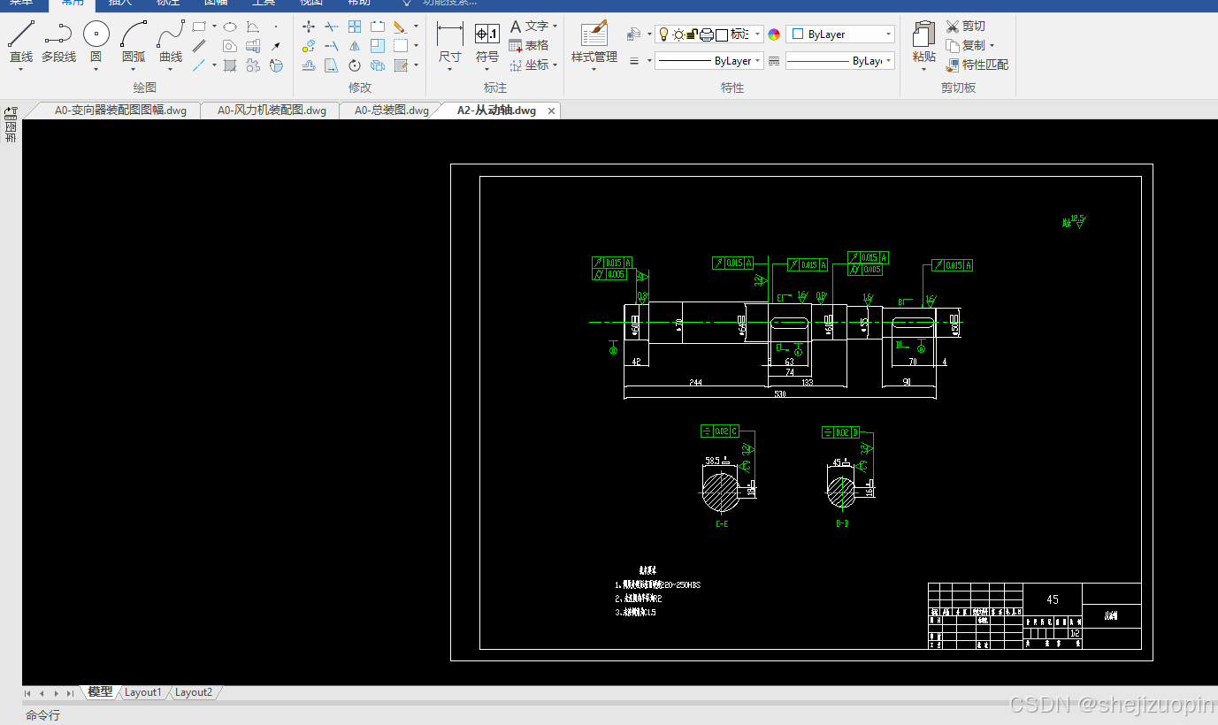Select the Ellipse tool icon

point(230,27)
